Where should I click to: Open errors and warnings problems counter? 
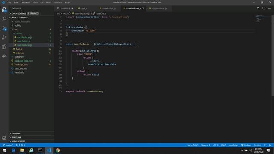tap(21, 145)
